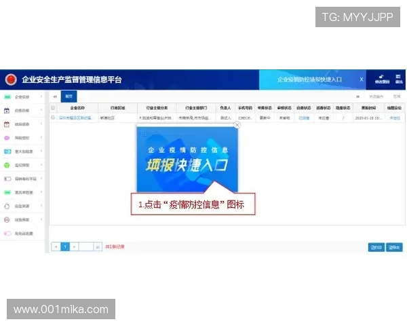Close the 疫情防控 quick-entry banner with X
Image resolution: width=407 pixels, height=326 pixels.
(362, 79)
